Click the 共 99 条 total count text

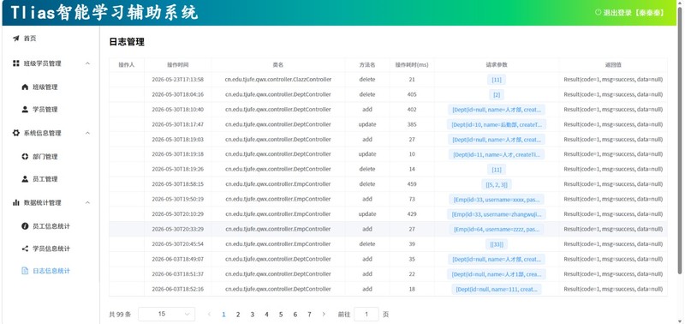tap(120, 314)
